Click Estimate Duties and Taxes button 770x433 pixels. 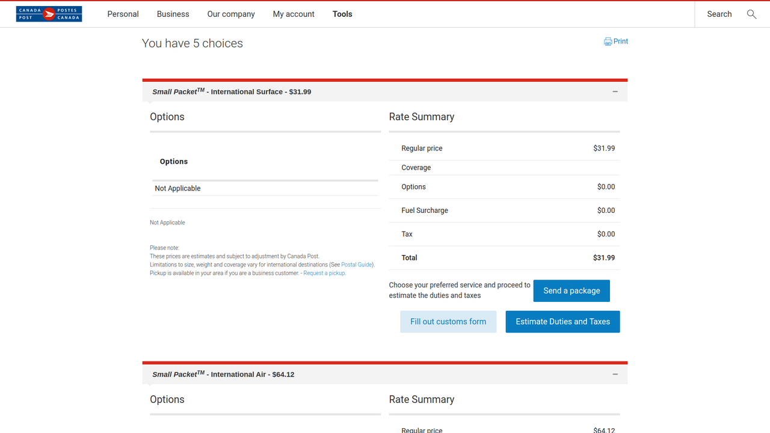point(563,322)
